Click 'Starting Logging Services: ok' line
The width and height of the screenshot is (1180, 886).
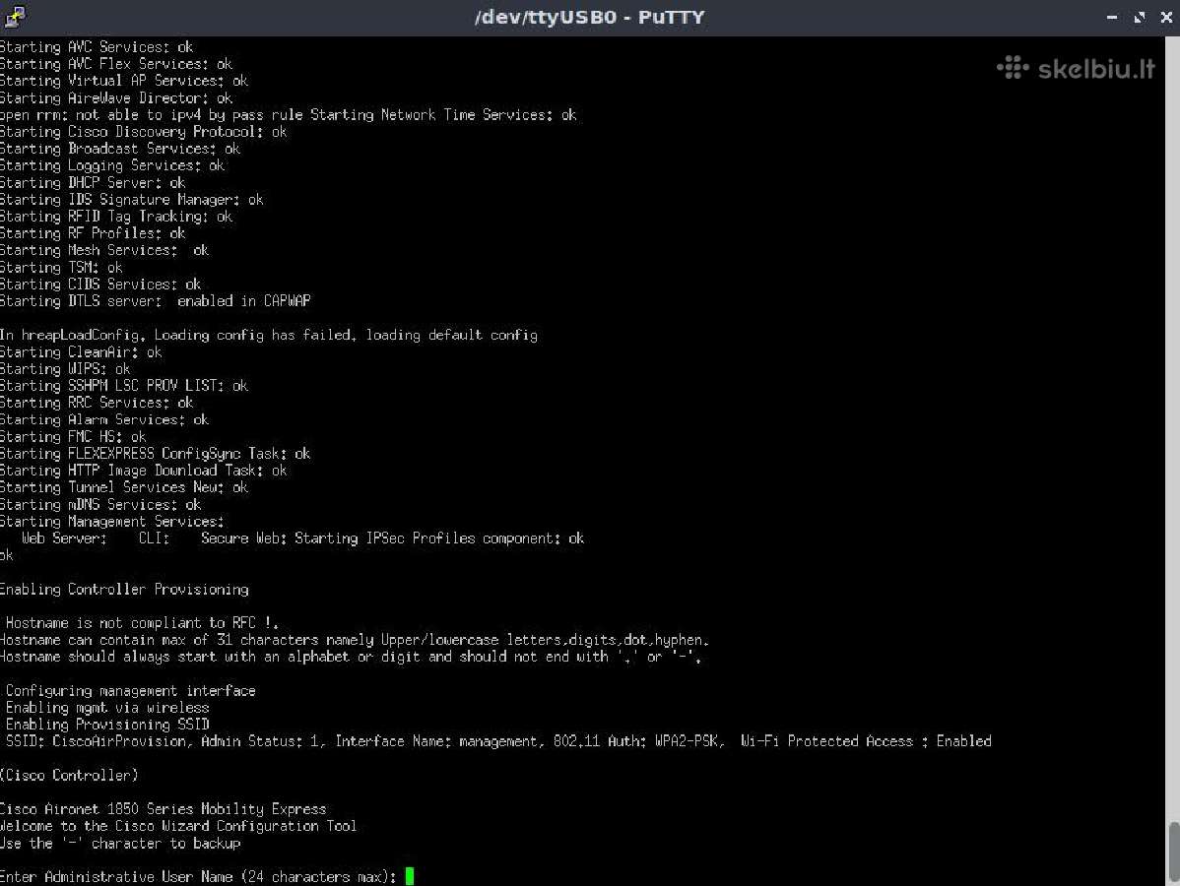pyautogui.click(x=112, y=165)
